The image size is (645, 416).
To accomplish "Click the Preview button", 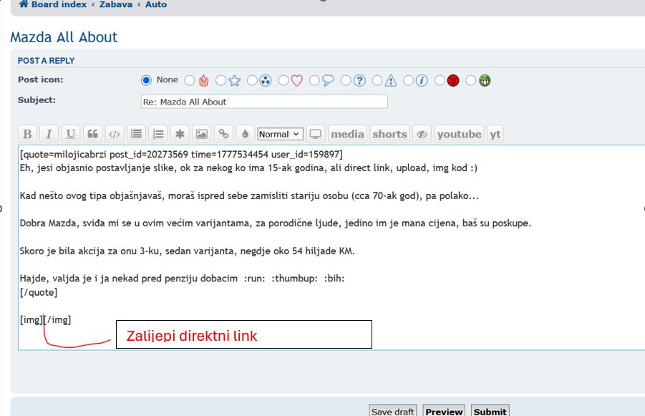I will point(444,411).
